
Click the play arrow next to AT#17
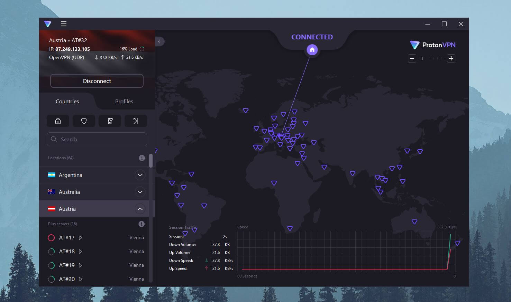point(80,238)
